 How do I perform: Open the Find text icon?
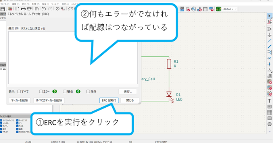coord(57,9)
